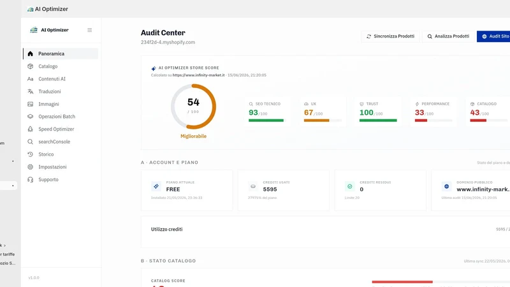
Task: Click the bolt icon in the Performance card
Action: 417,104
